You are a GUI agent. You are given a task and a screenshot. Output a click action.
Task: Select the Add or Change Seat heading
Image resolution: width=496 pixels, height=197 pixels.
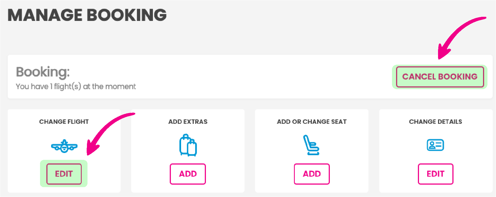[312, 122]
